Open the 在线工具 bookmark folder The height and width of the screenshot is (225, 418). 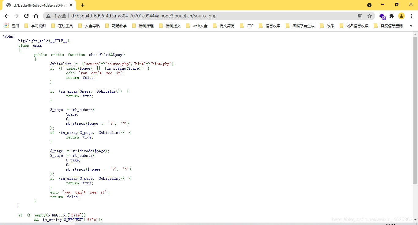pos(62,26)
